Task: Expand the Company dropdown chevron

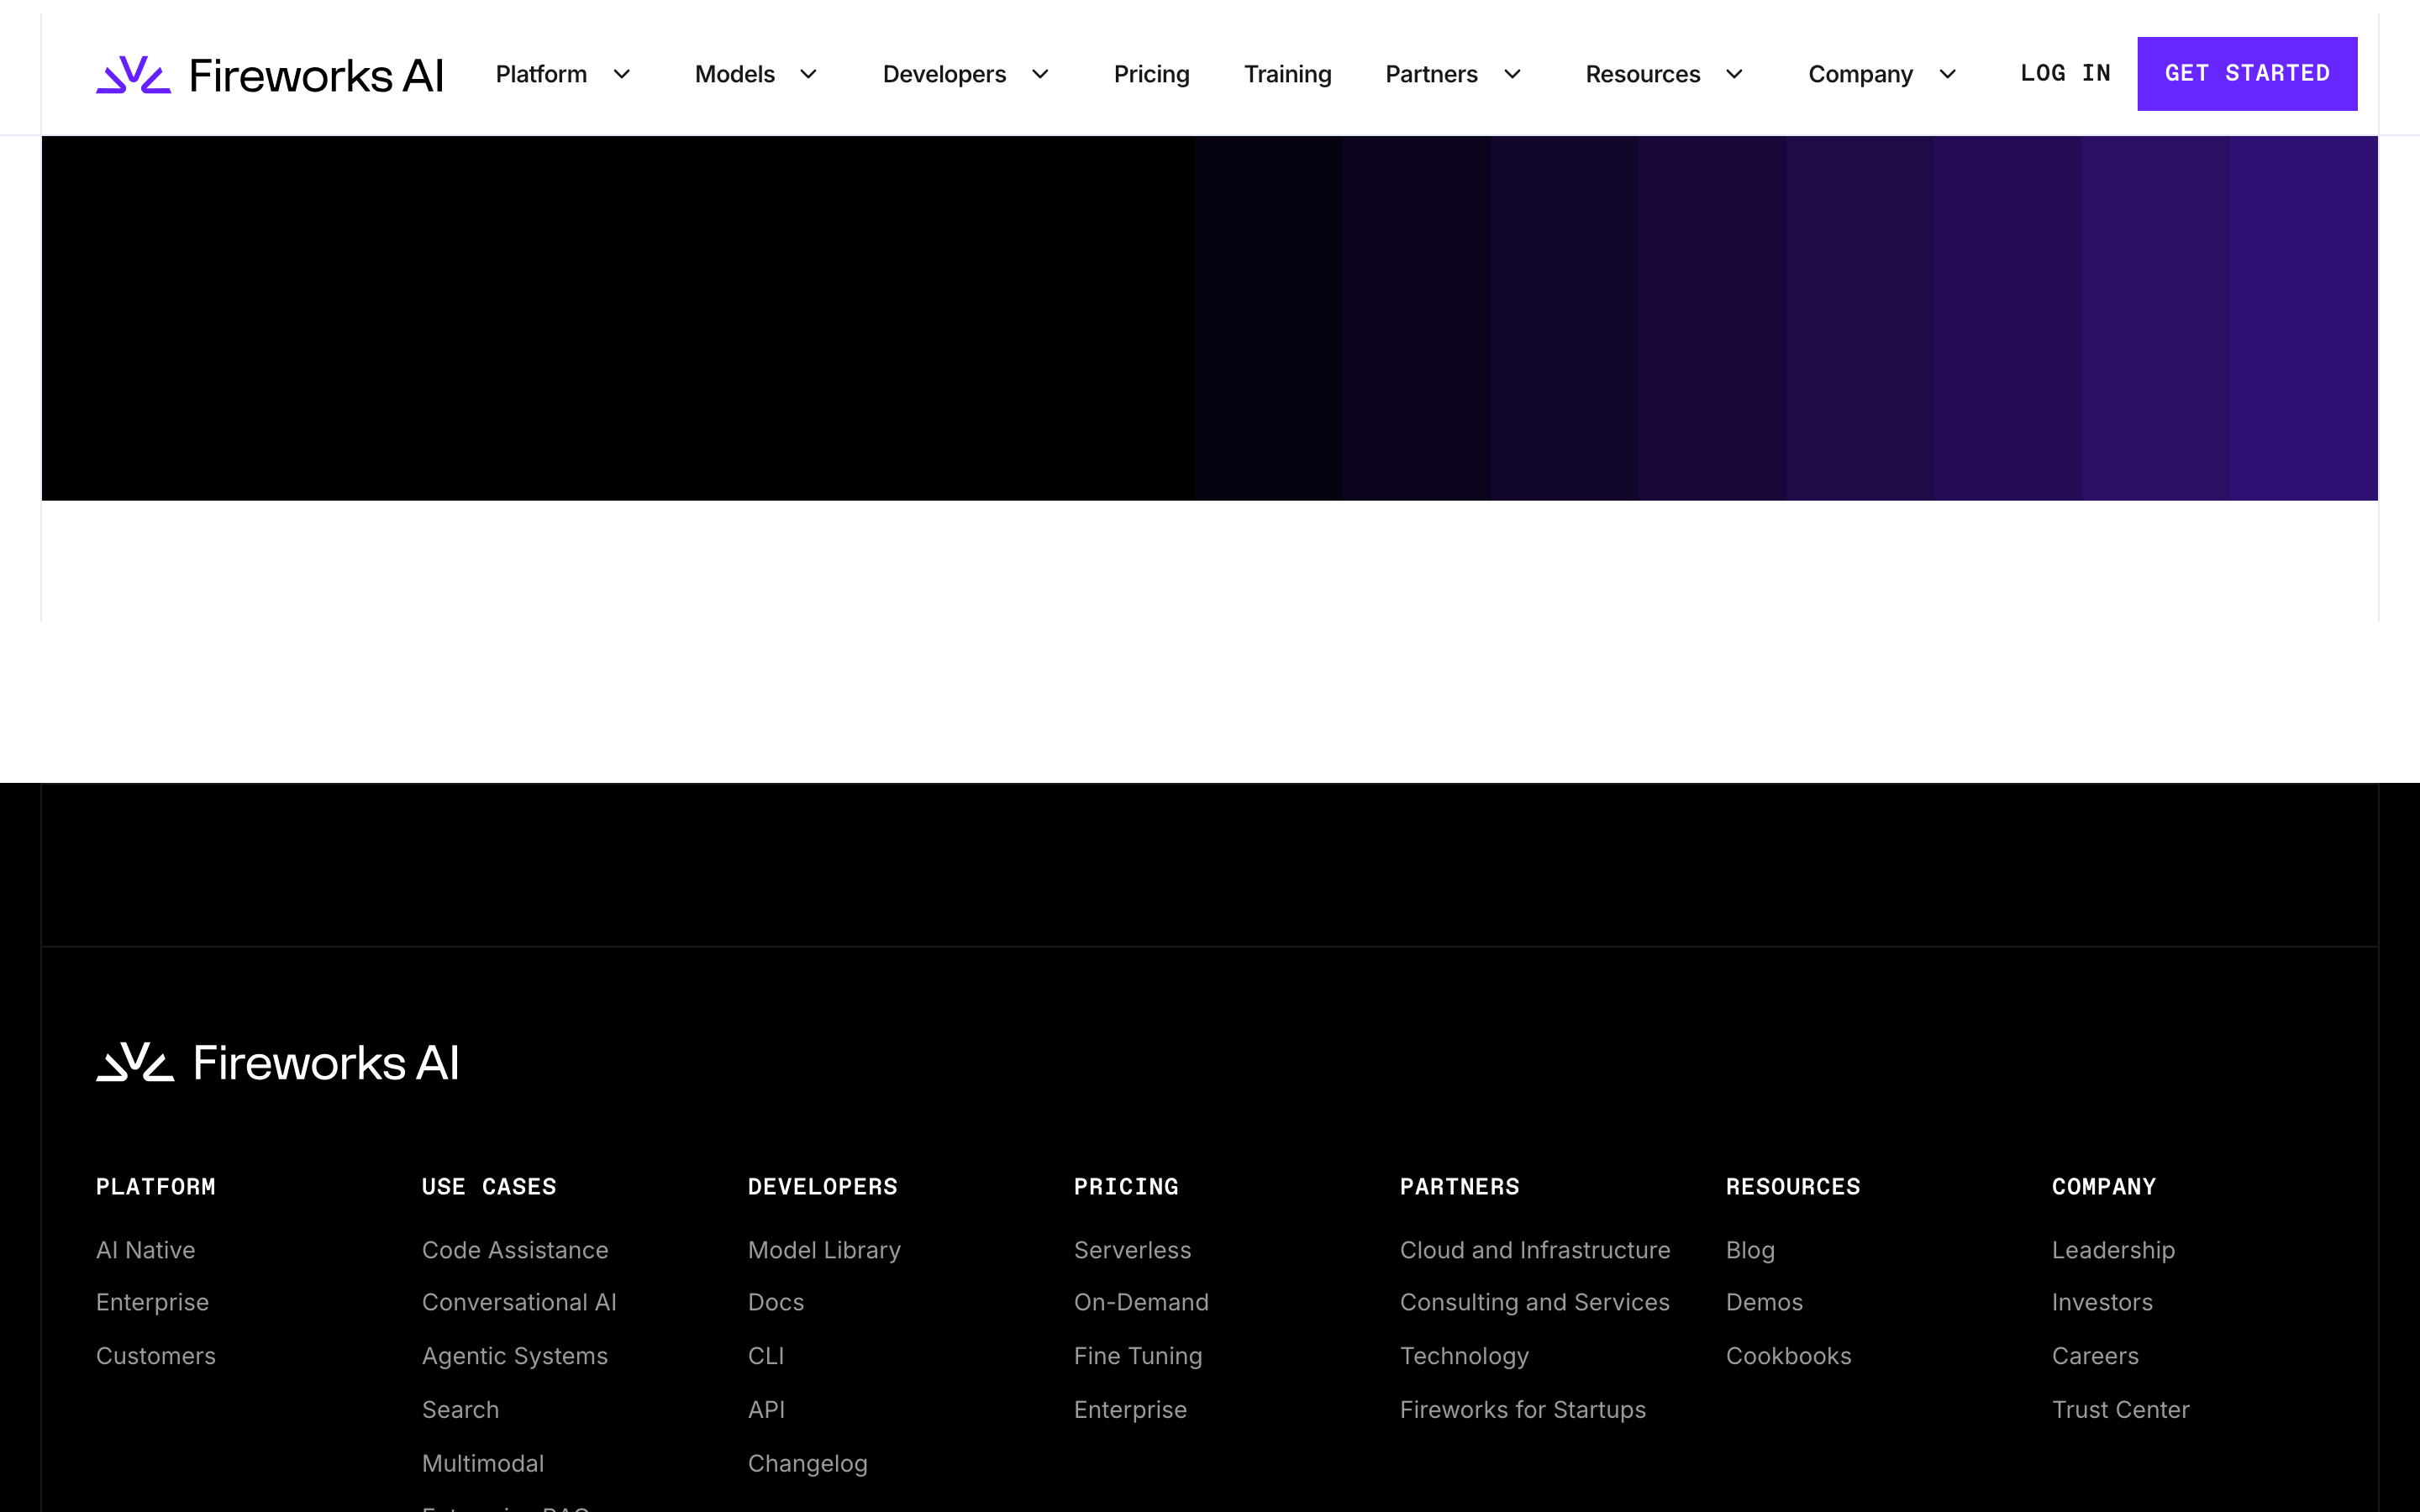Action: click(x=1947, y=74)
